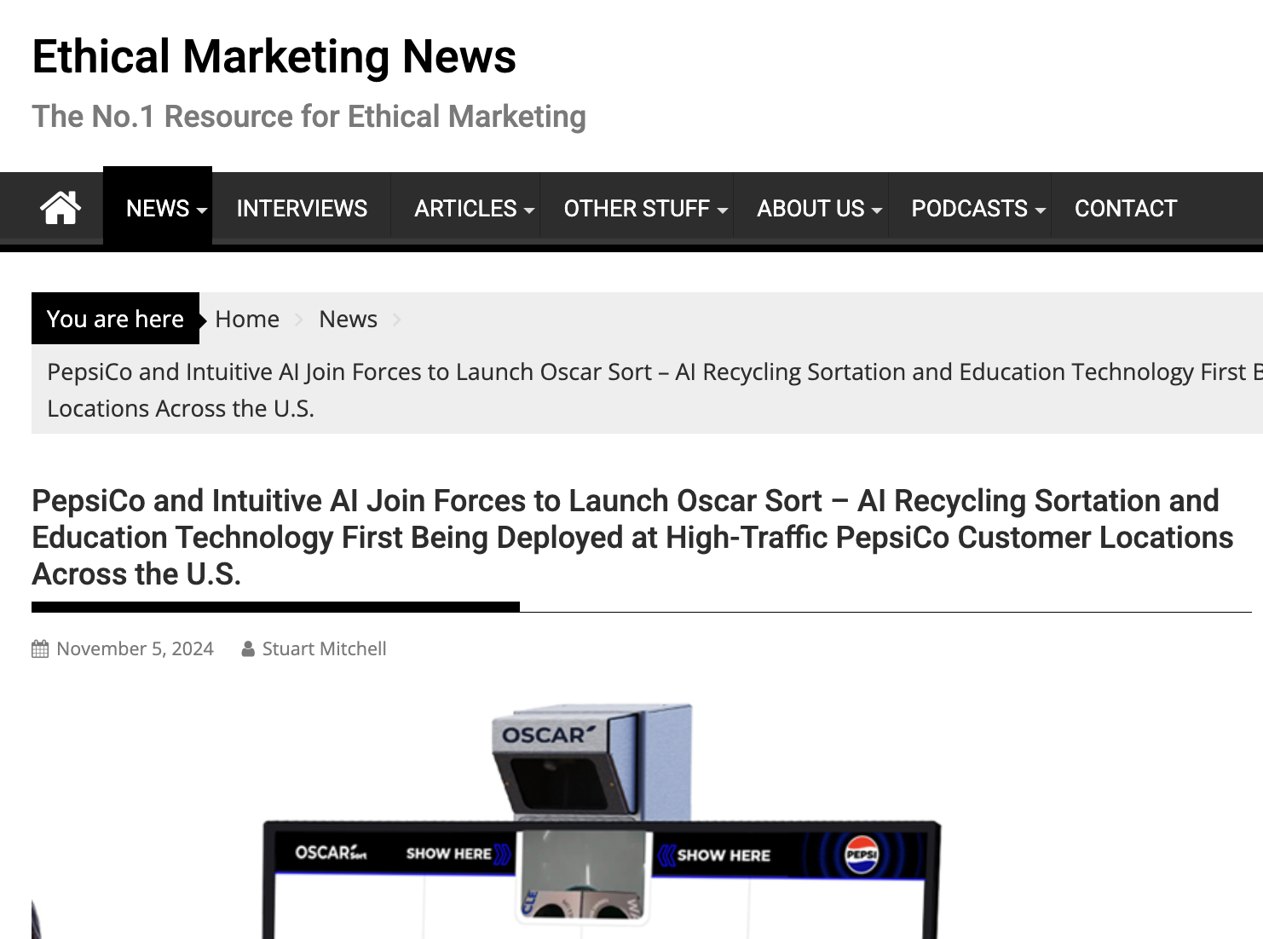Viewport: 1263px width, 939px height.
Task: Click the chevron separator after Home breadcrumb
Action: click(x=299, y=320)
